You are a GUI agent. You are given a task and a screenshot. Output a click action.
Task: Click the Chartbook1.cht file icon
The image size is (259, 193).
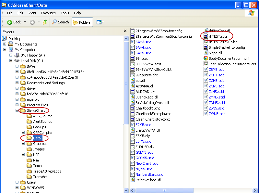tap(133, 108)
